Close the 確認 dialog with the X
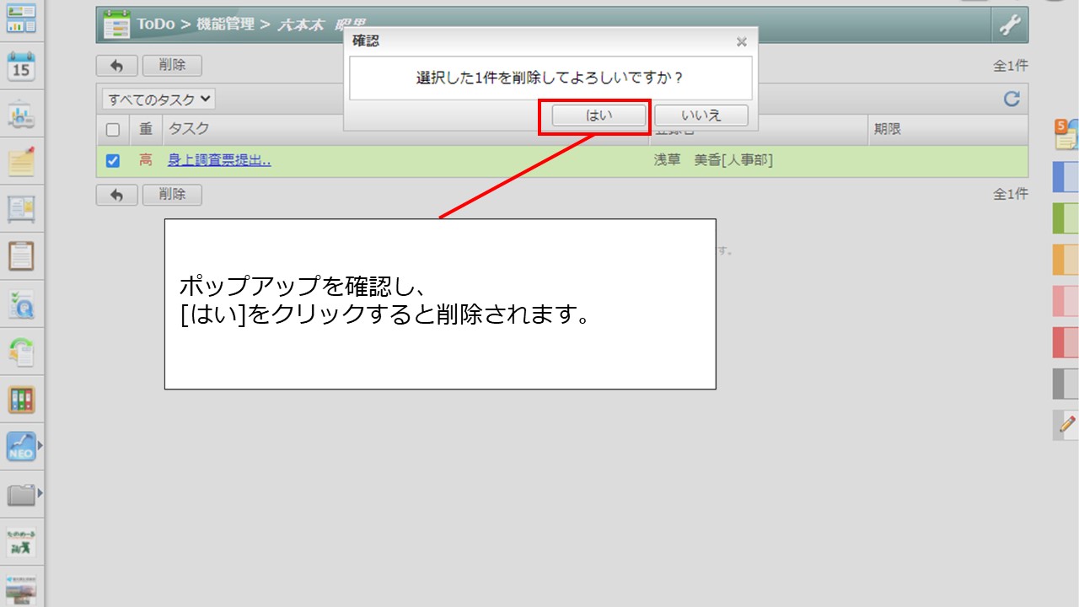Viewport: 1079px width, 607px height. pos(741,41)
